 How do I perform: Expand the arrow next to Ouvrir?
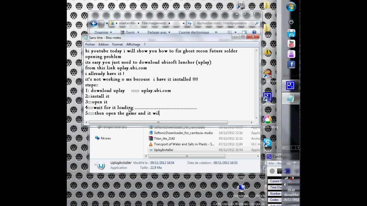138,32
